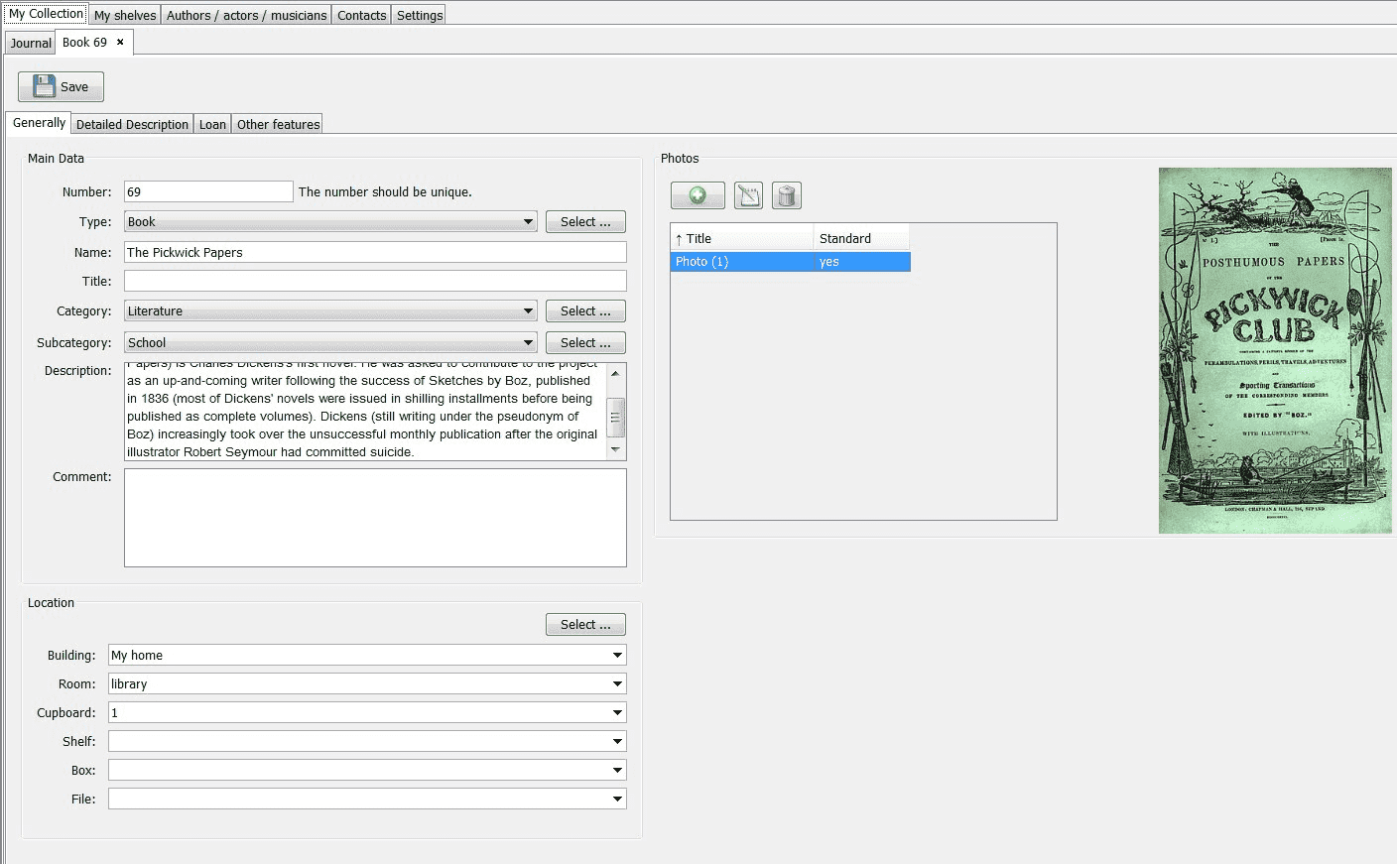Close the Book 69 tab
The height and width of the screenshot is (864, 1397).
(120, 43)
